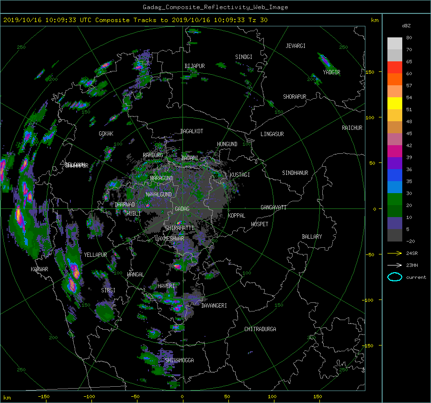Viewport: 431px width, 403px height.
Task: Click the magenta 42 dBZ color swatch
Action: point(395,151)
